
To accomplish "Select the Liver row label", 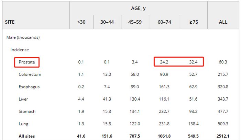I will tap(23, 99).
